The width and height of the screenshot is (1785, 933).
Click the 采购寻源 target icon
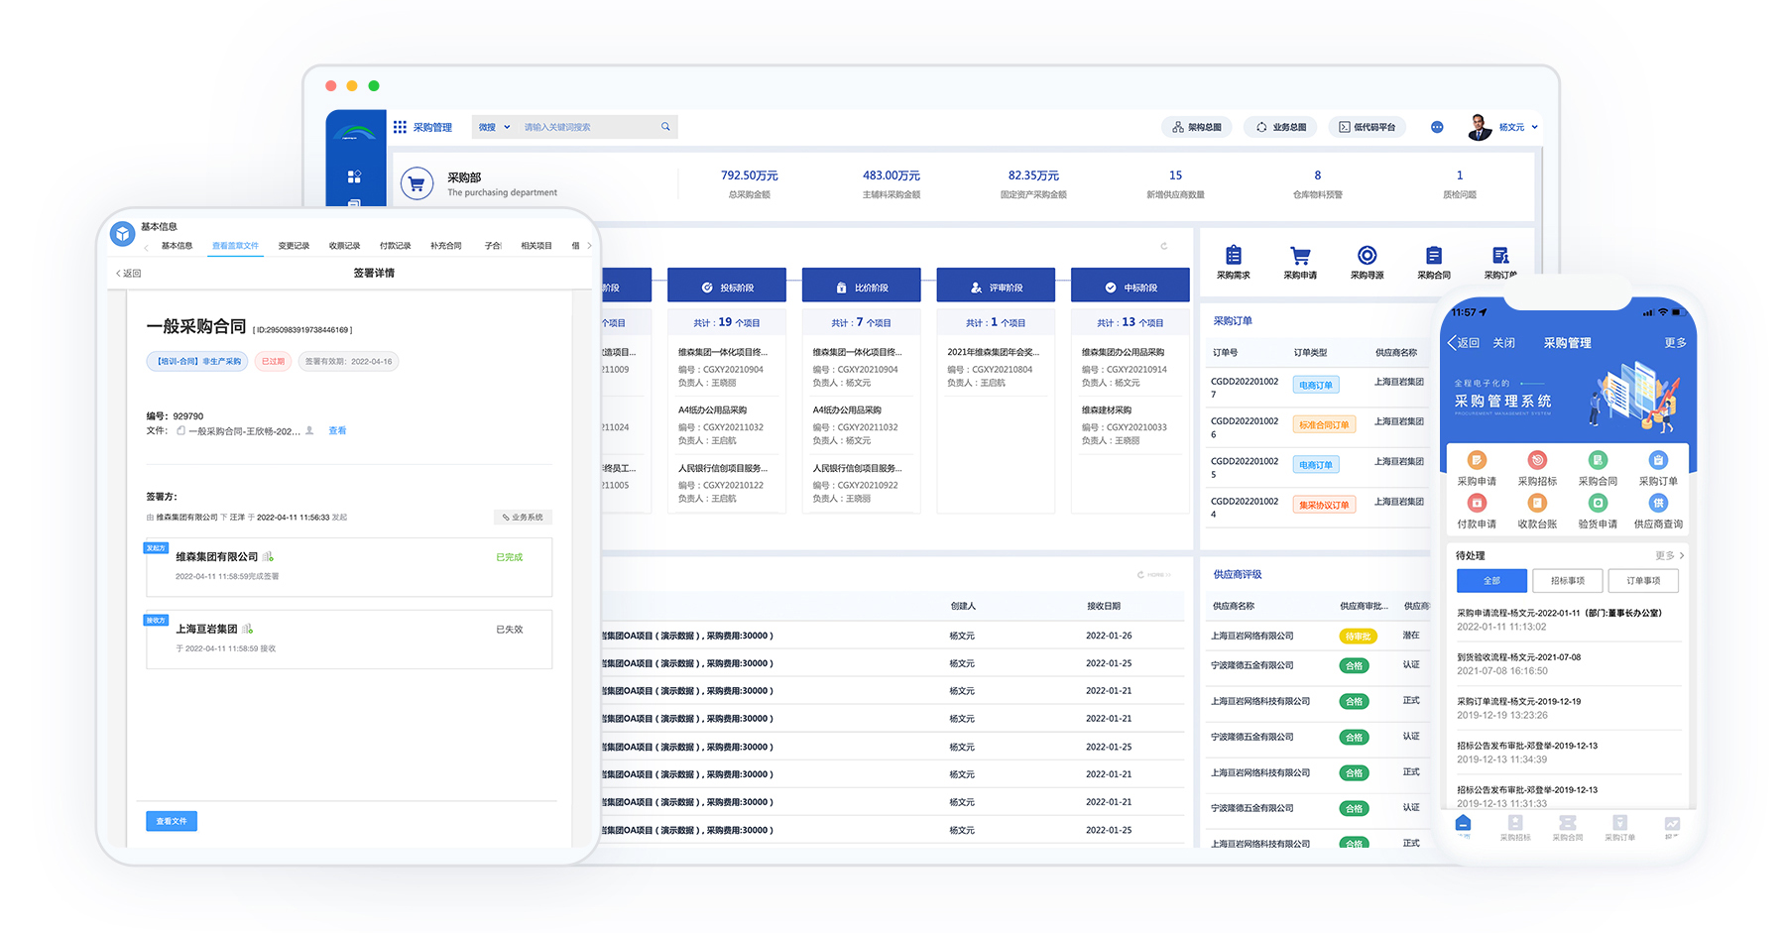click(x=1367, y=256)
